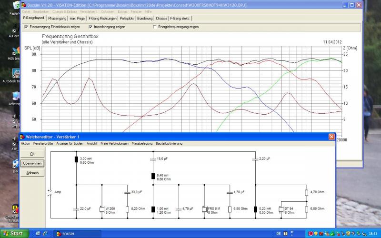Toggle Frequenzgang Einzelchassis zeigen checkbox
The image size is (381, 238).
click(x=26, y=27)
